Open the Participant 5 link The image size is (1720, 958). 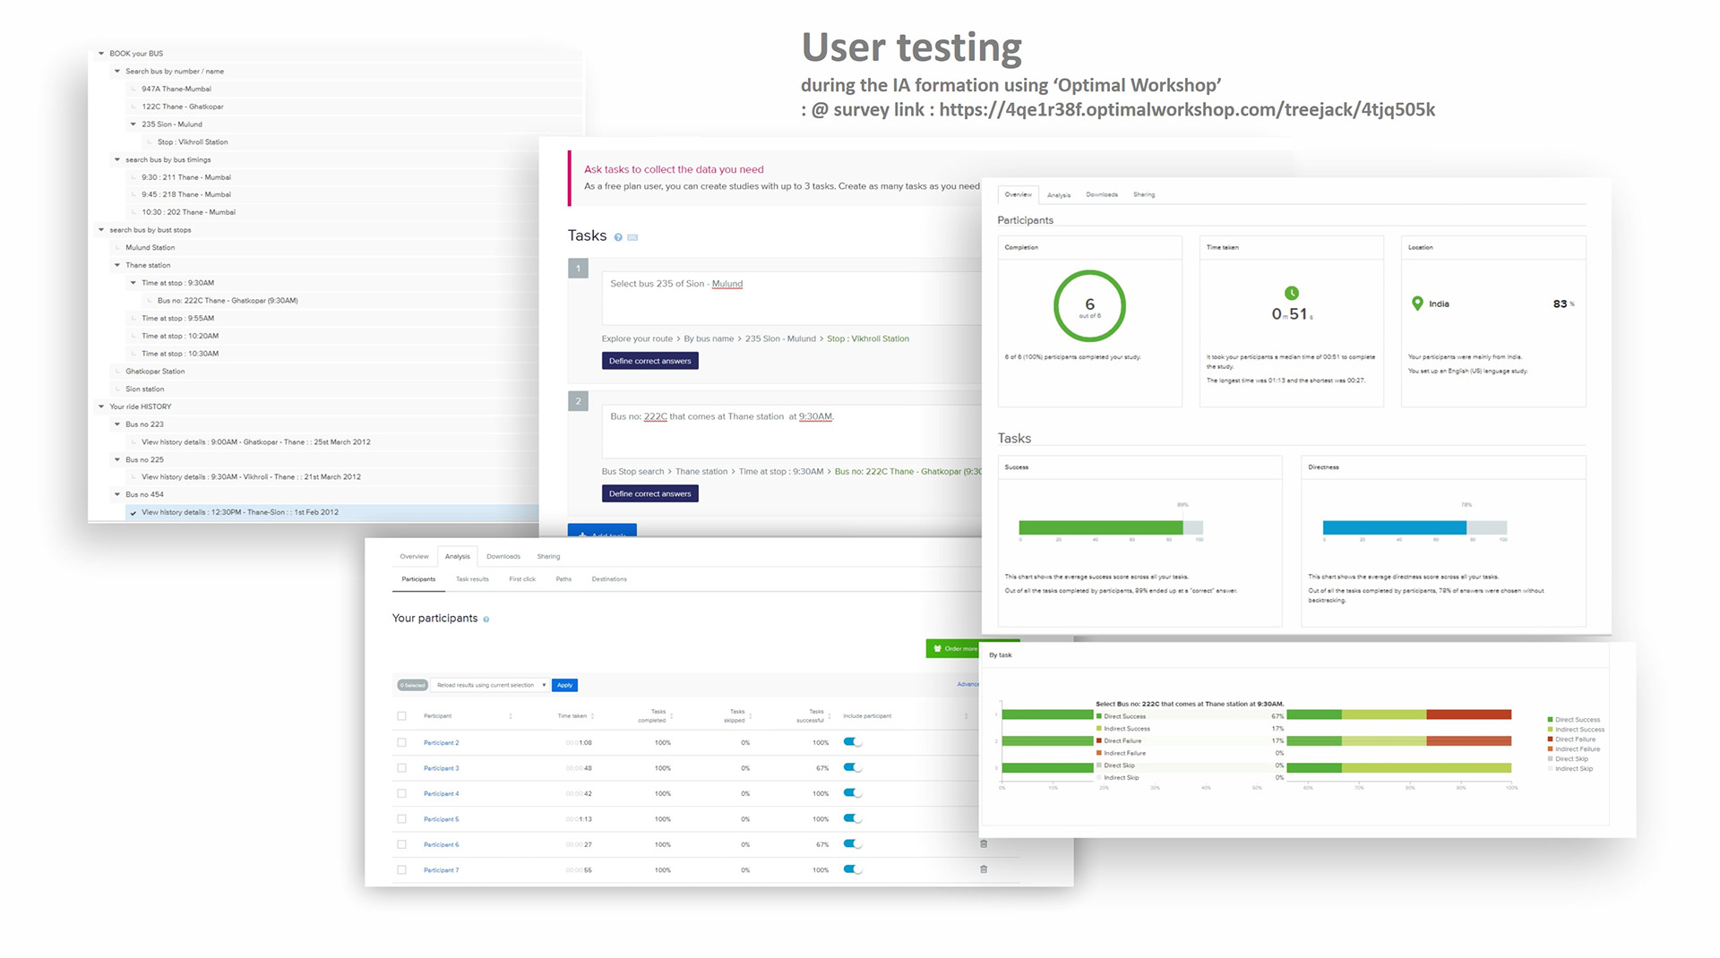pyautogui.click(x=441, y=819)
